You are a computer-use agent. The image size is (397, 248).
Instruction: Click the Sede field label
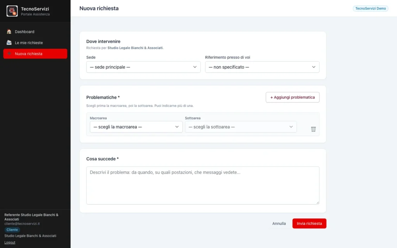coord(91,57)
